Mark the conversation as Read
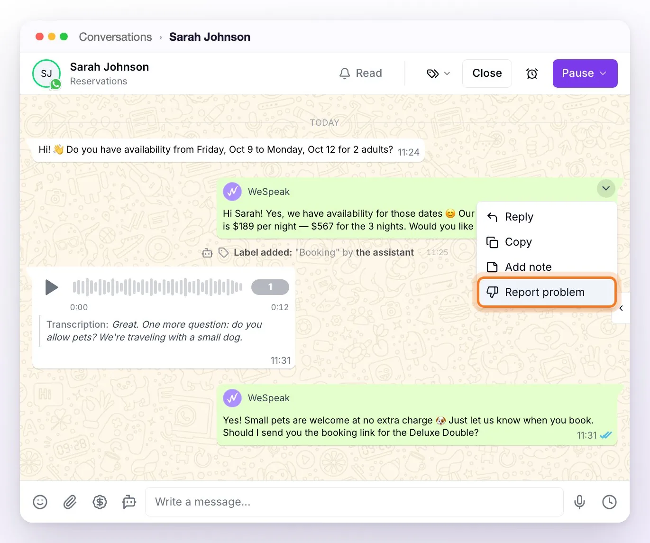 click(x=360, y=73)
